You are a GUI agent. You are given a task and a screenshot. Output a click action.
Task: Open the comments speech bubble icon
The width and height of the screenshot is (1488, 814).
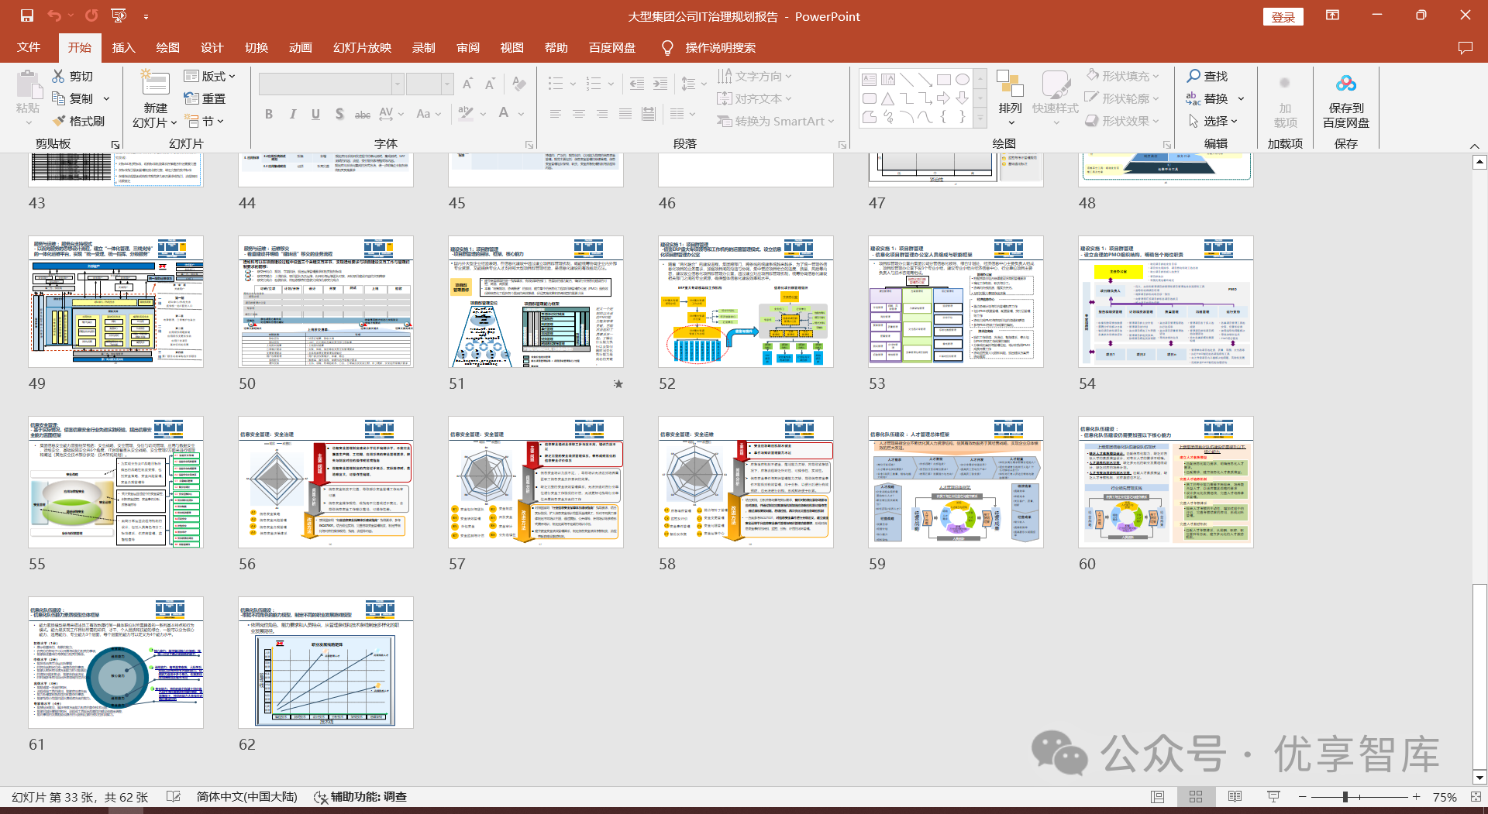(x=1465, y=48)
